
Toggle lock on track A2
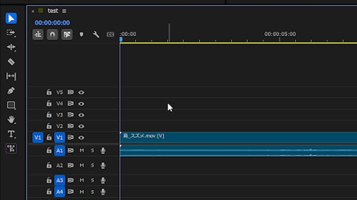49,165
